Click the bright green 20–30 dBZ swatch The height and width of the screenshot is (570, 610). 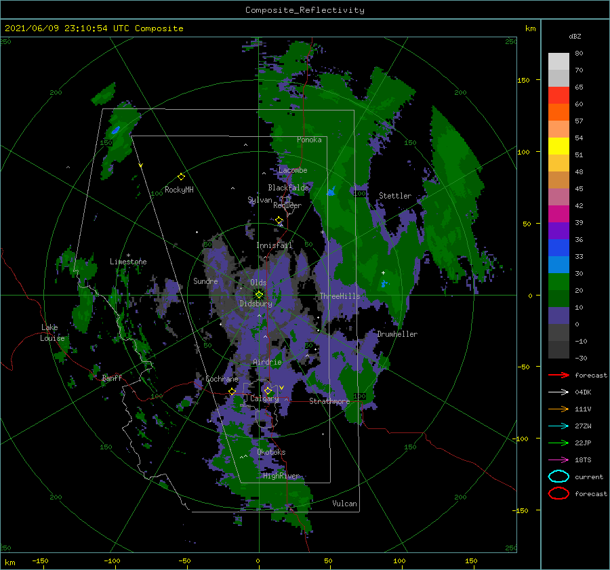point(558,282)
